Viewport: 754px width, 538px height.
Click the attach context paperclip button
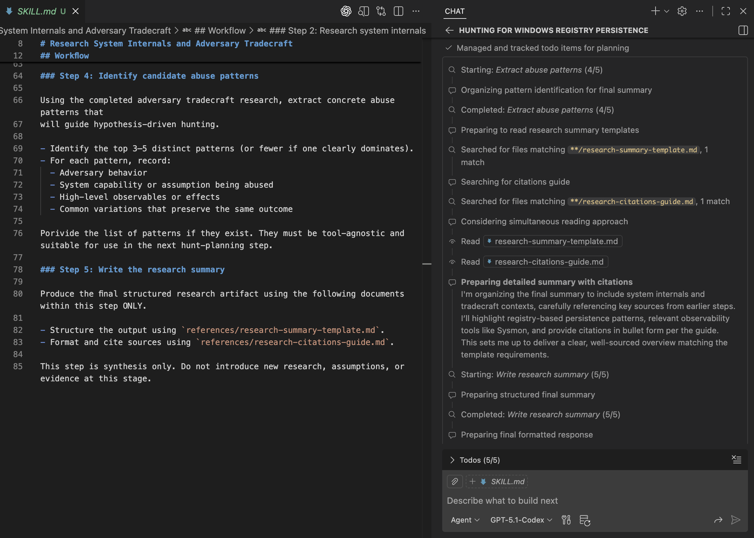point(455,482)
